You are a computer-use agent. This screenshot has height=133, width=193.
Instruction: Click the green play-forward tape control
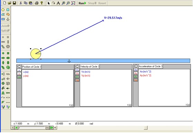point(16,128)
